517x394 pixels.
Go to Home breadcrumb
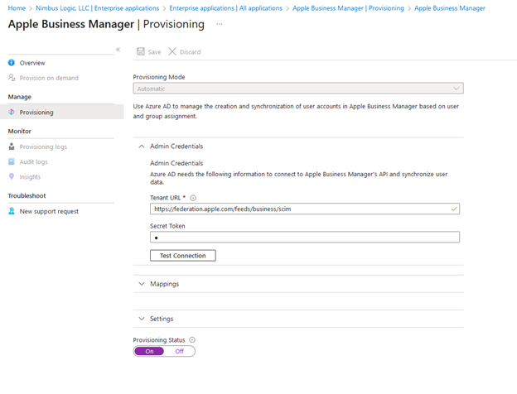point(17,8)
